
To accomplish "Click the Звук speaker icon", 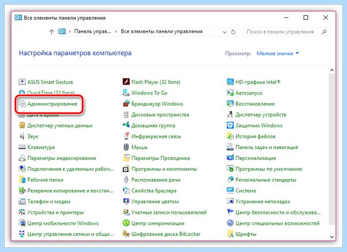I will (22, 136).
